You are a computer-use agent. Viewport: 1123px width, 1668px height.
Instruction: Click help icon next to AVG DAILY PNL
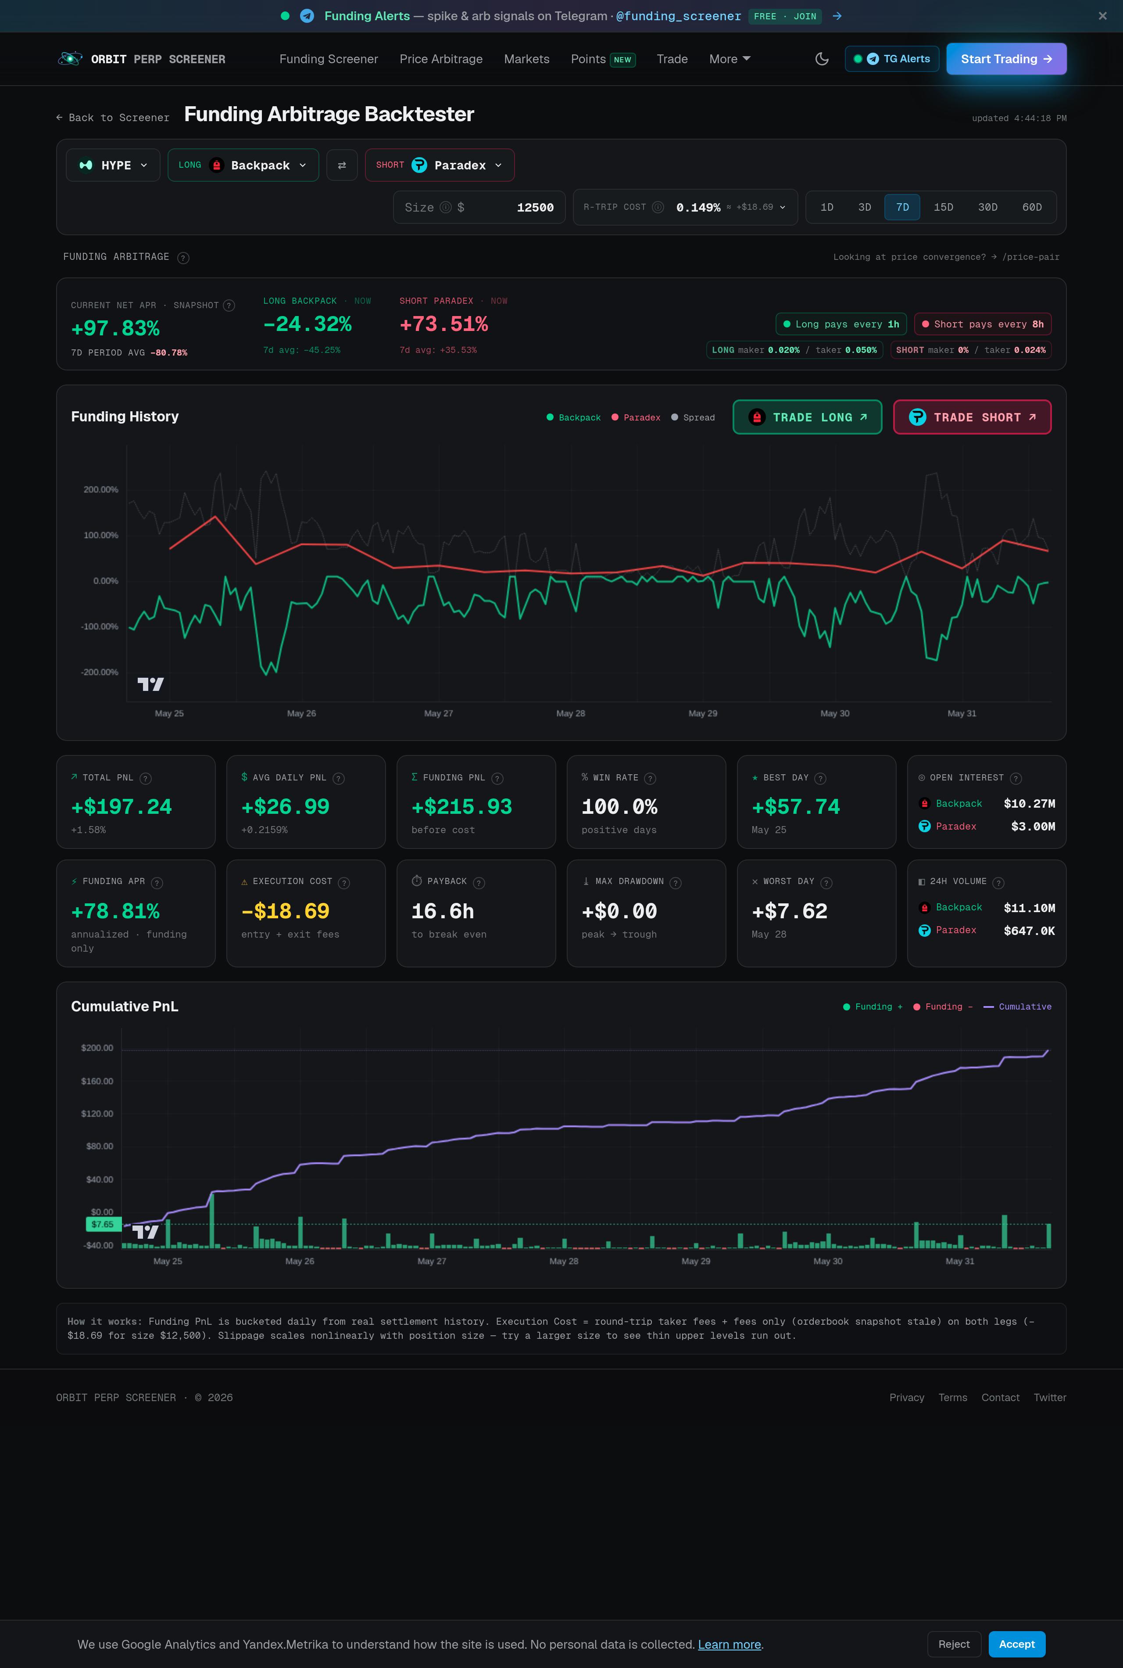coord(339,778)
